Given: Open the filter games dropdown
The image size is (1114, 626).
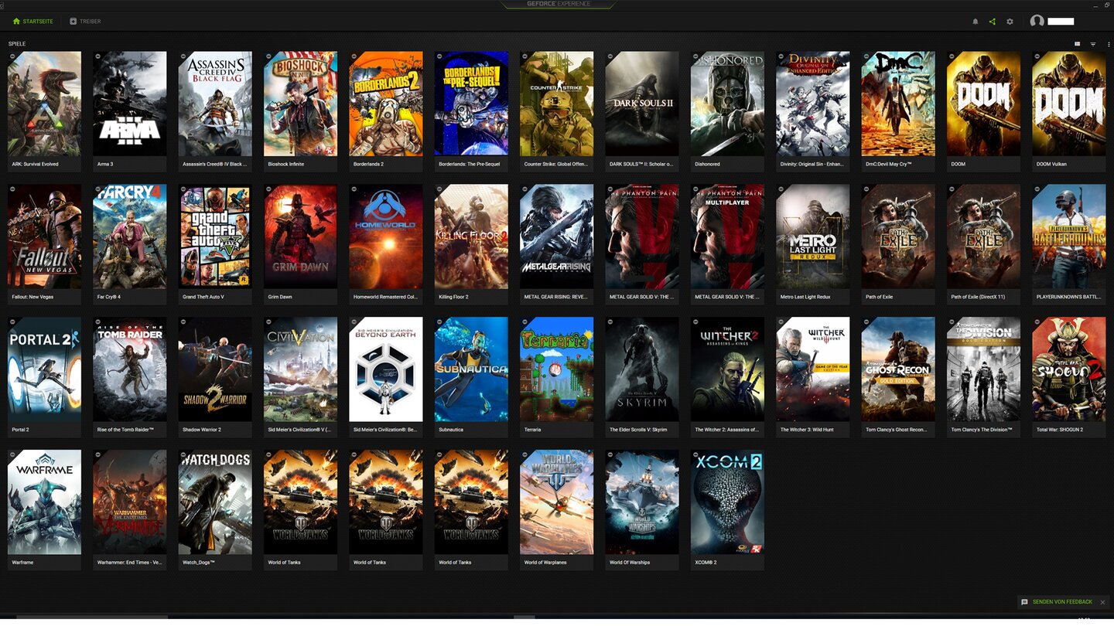Looking at the screenshot, I should coord(1093,44).
